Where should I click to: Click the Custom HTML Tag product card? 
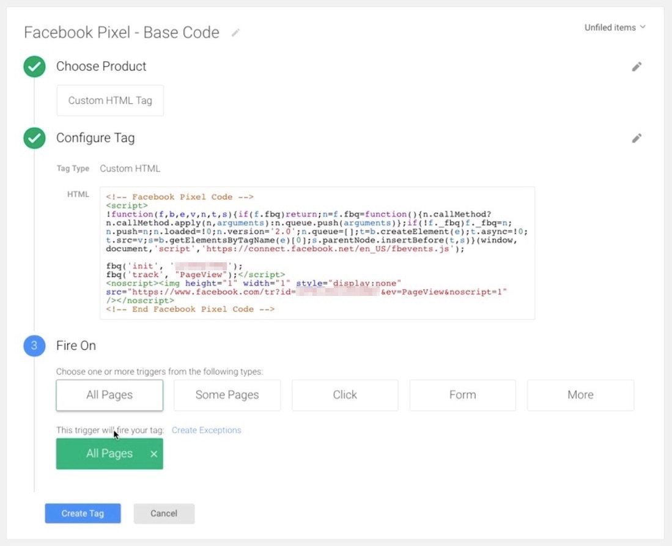pyautogui.click(x=109, y=100)
